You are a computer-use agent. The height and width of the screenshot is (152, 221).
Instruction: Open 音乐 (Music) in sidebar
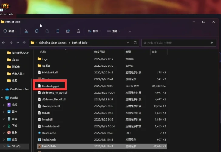tap(12, 132)
